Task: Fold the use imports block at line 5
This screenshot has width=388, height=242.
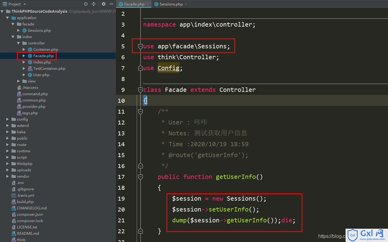Action: [x=140, y=46]
